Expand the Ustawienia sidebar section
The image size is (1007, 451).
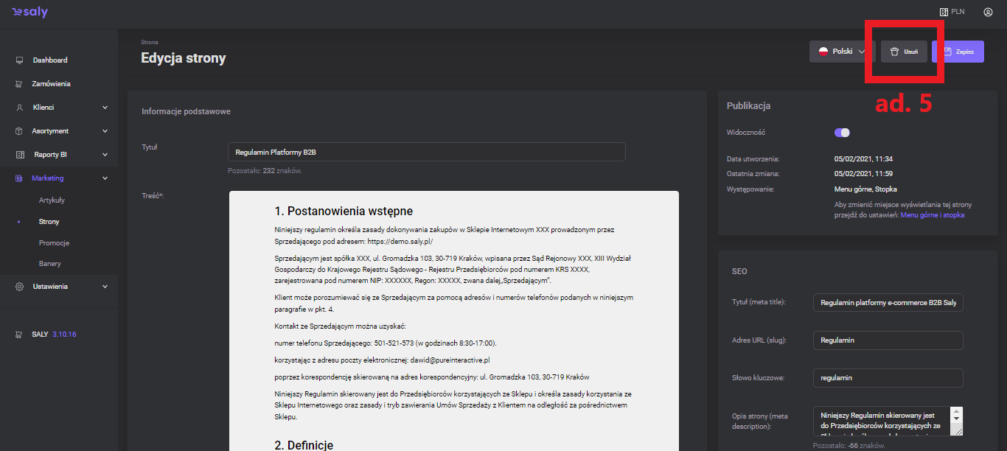pyautogui.click(x=105, y=287)
